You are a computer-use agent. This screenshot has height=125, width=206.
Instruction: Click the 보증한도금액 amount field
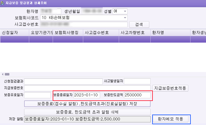coord(137,95)
